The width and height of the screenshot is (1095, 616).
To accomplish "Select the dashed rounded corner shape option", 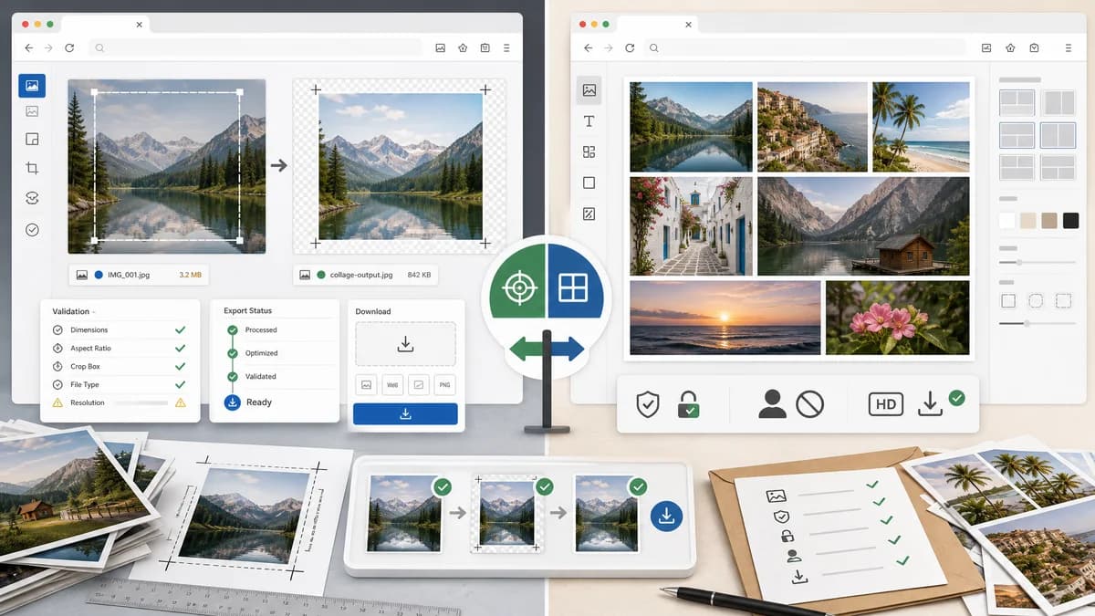I will point(1063,300).
